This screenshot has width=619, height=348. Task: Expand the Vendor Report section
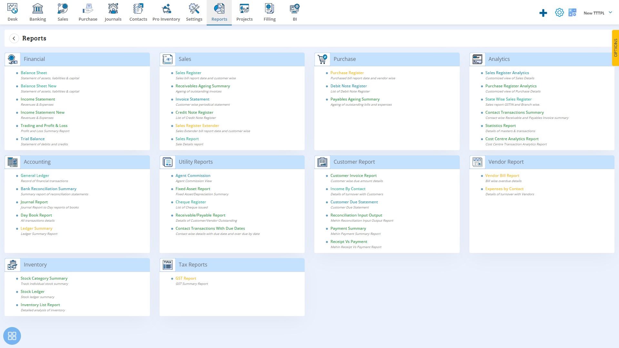(506, 161)
